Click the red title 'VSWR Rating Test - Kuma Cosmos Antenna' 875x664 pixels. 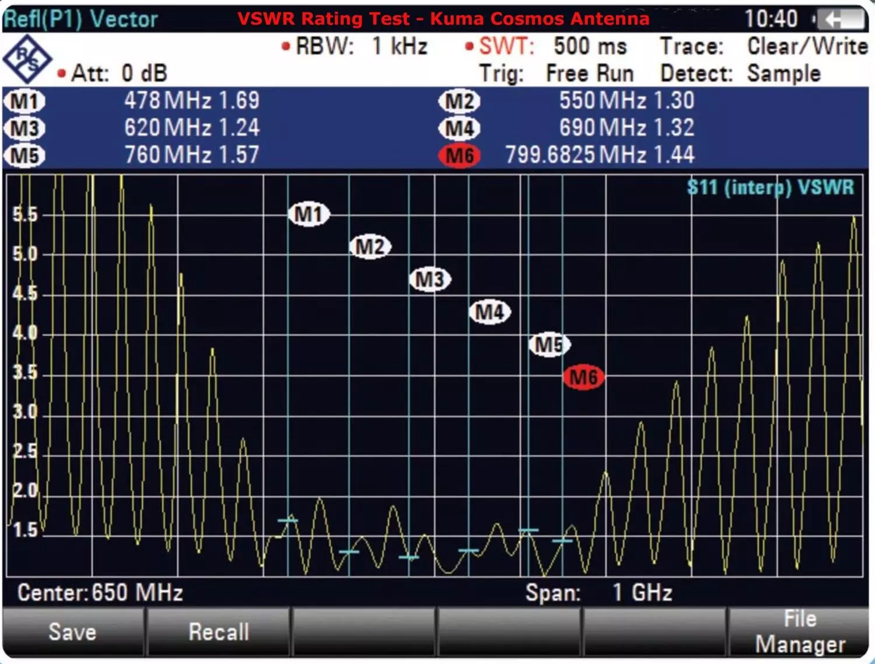443,19
